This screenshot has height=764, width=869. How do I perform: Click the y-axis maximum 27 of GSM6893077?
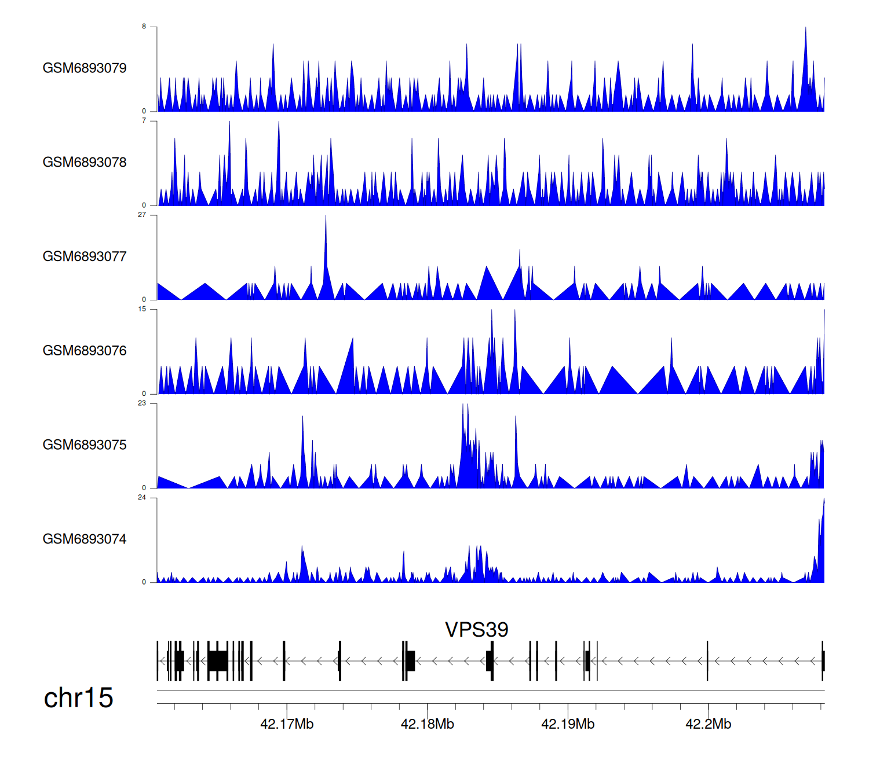pyautogui.click(x=142, y=215)
